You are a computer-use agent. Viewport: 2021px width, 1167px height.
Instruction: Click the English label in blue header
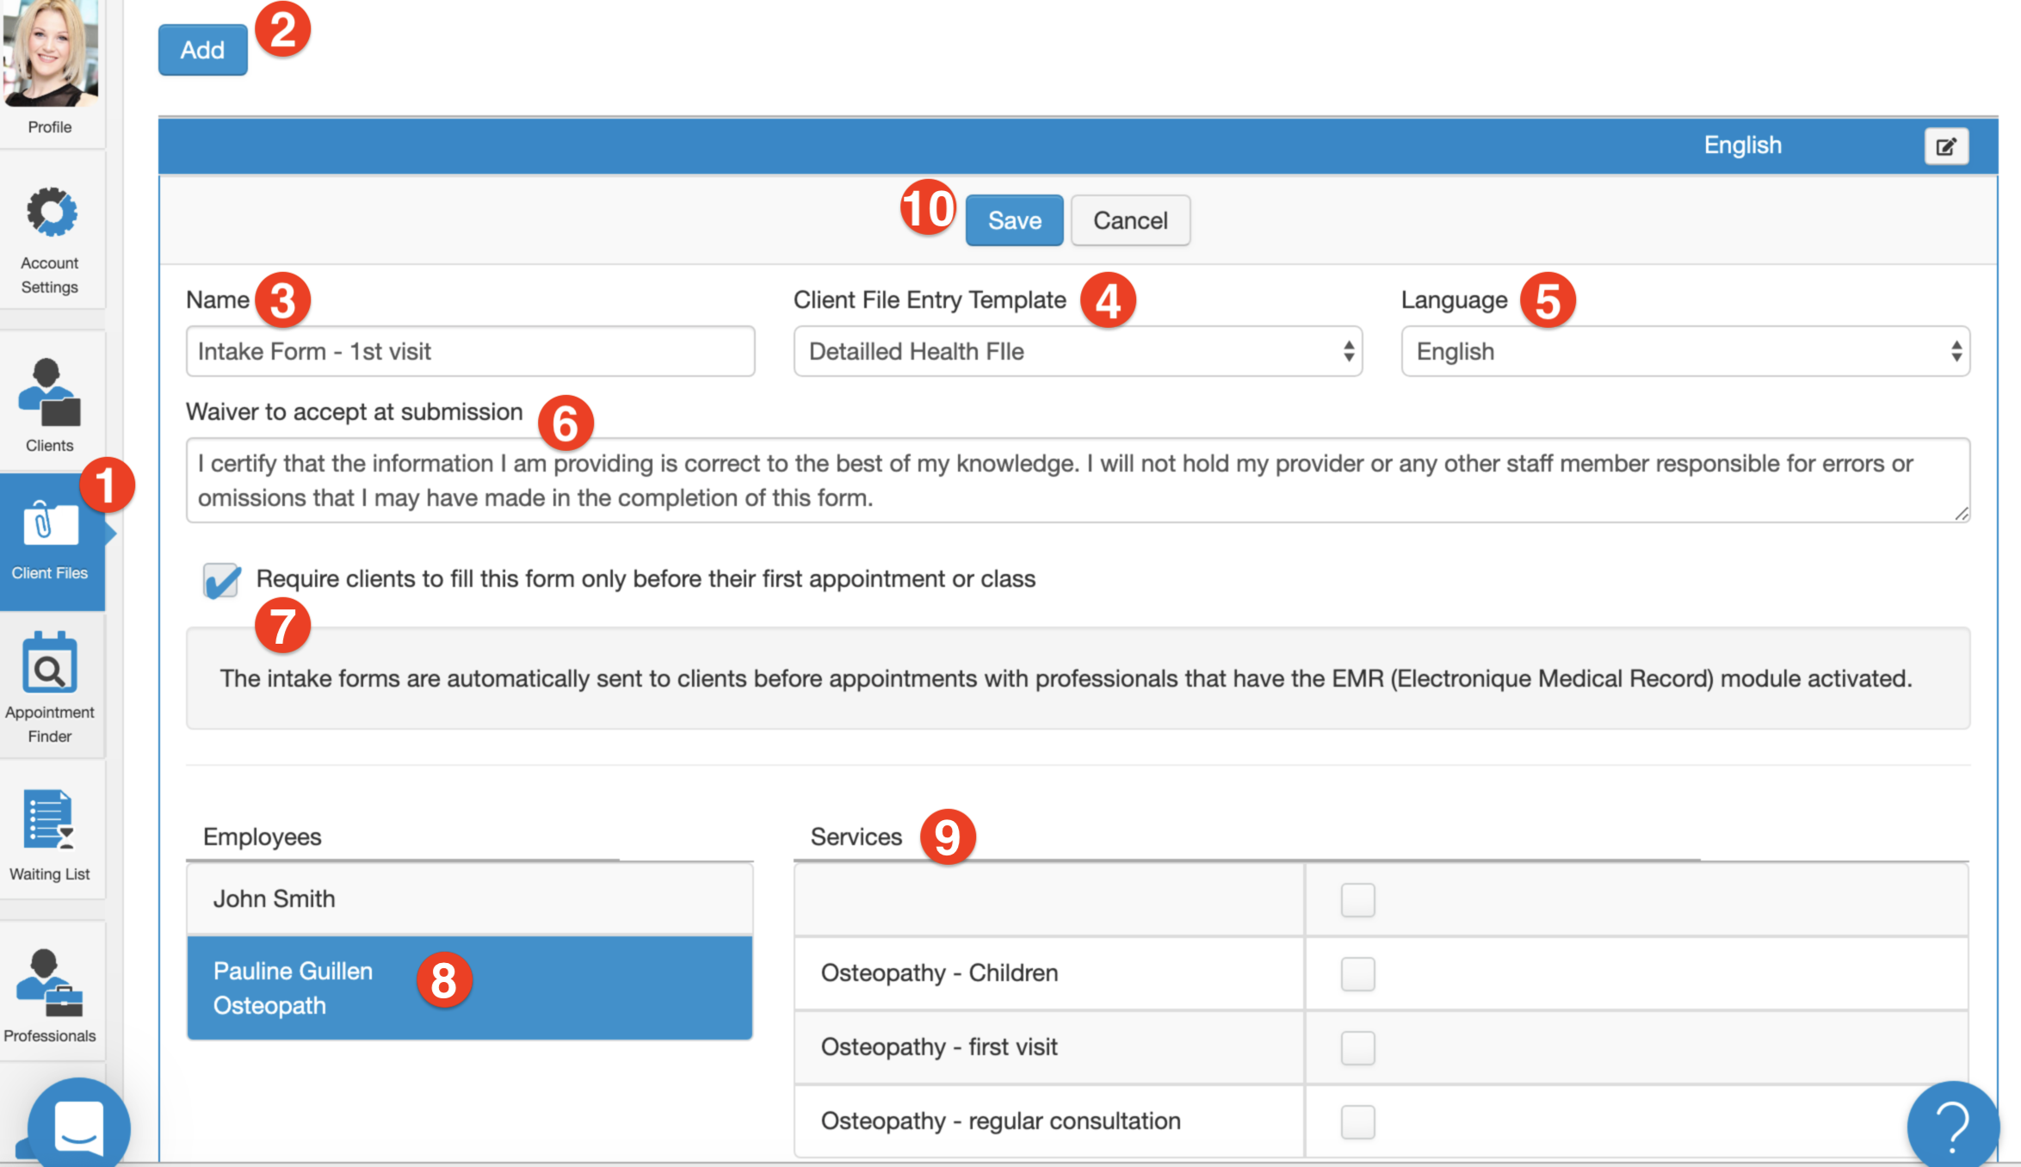pyautogui.click(x=1742, y=145)
